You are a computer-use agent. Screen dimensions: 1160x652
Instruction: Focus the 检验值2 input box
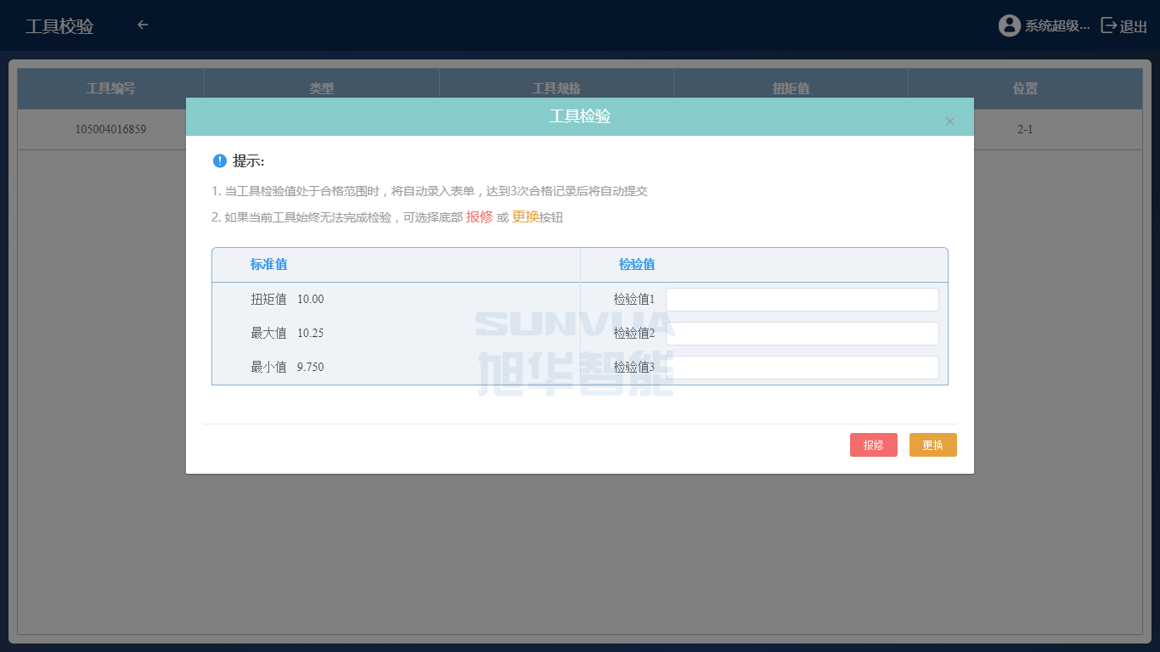coord(802,334)
